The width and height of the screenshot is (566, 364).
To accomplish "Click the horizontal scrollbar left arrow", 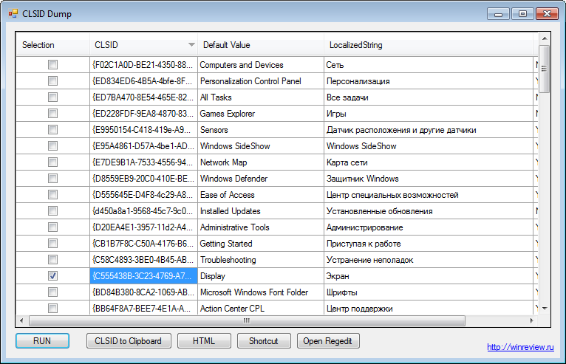I will point(21,320).
